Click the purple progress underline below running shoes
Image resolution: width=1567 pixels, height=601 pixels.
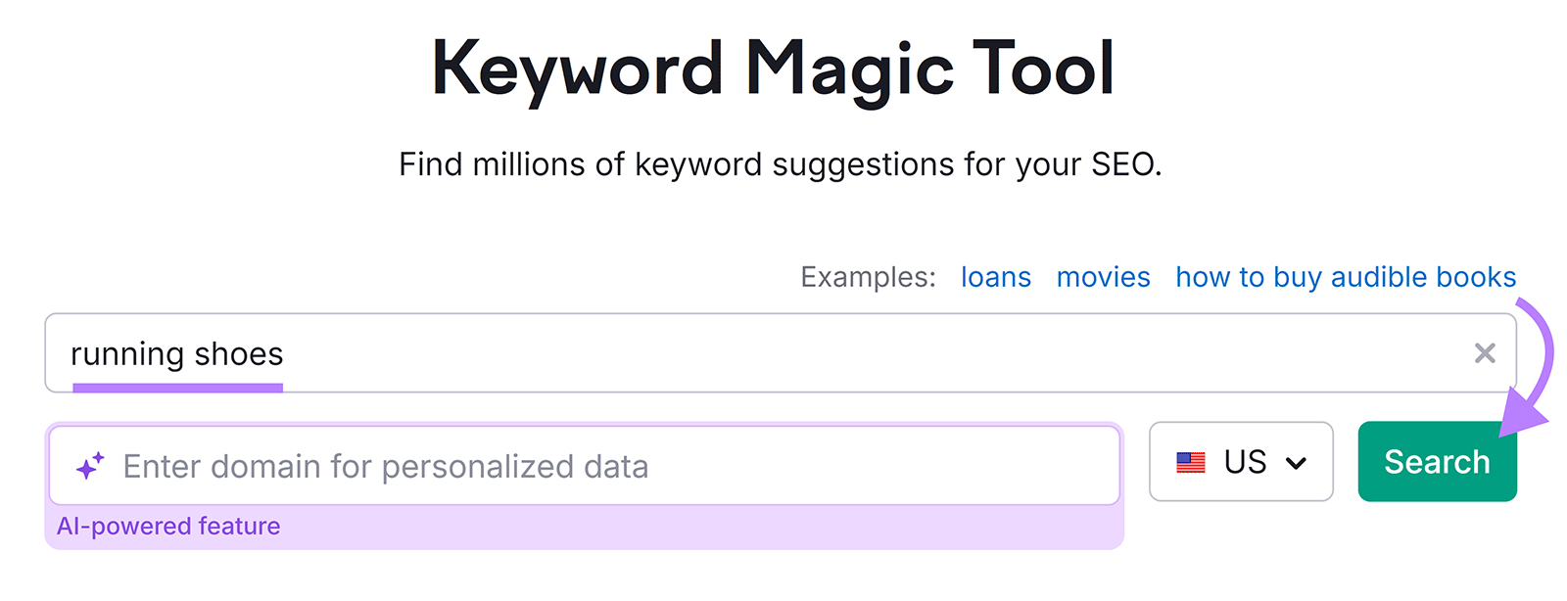point(177,390)
